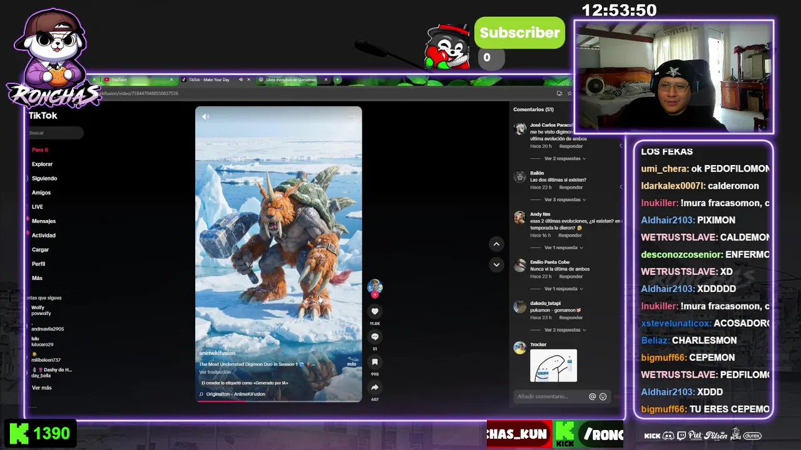801x450 pixels.
Task: Click the TikTok logo
Action: 43,116
